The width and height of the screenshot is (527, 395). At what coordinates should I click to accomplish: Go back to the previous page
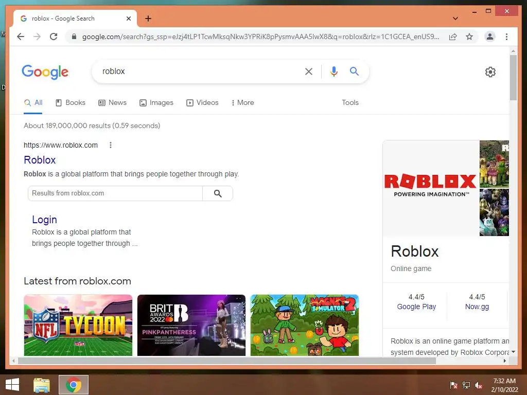click(21, 37)
